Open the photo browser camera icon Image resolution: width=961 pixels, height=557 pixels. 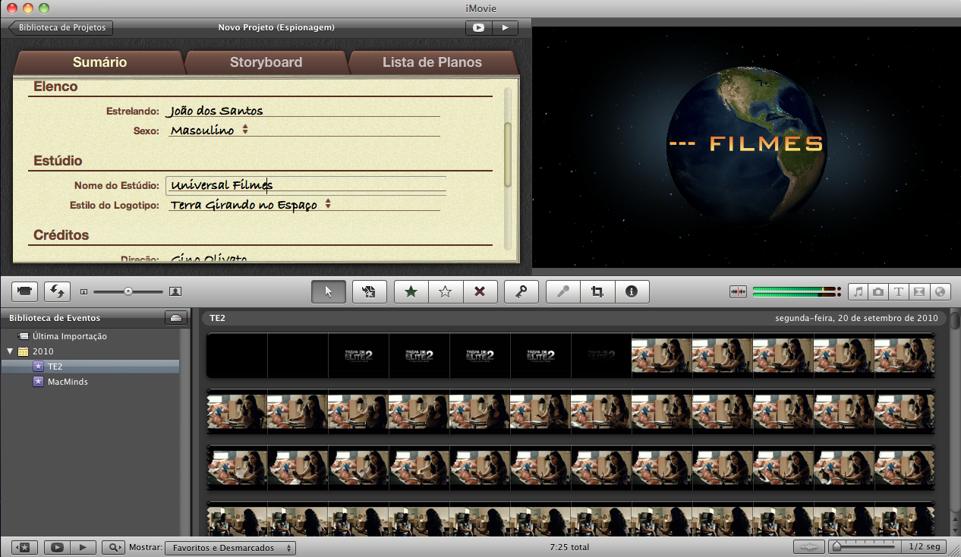coord(878,291)
